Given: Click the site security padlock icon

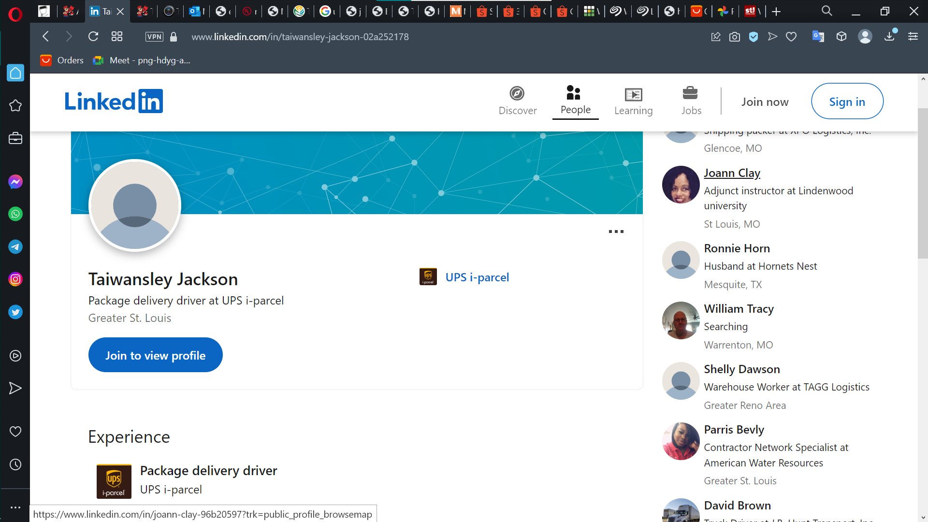Looking at the screenshot, I should pos(174,37).
